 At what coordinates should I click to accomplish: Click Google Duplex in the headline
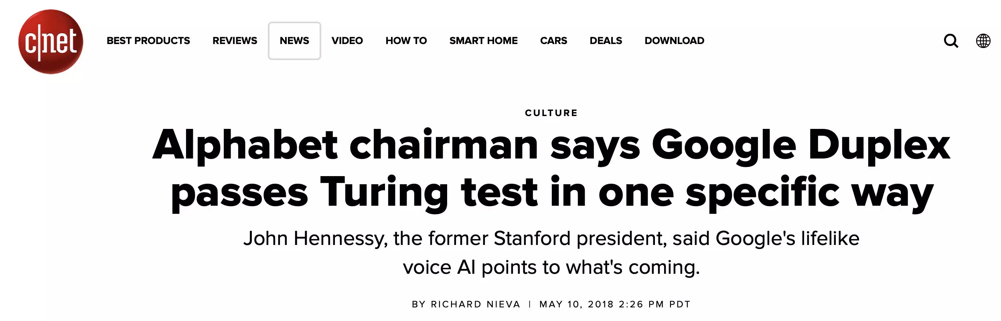[x=801, y=145]
